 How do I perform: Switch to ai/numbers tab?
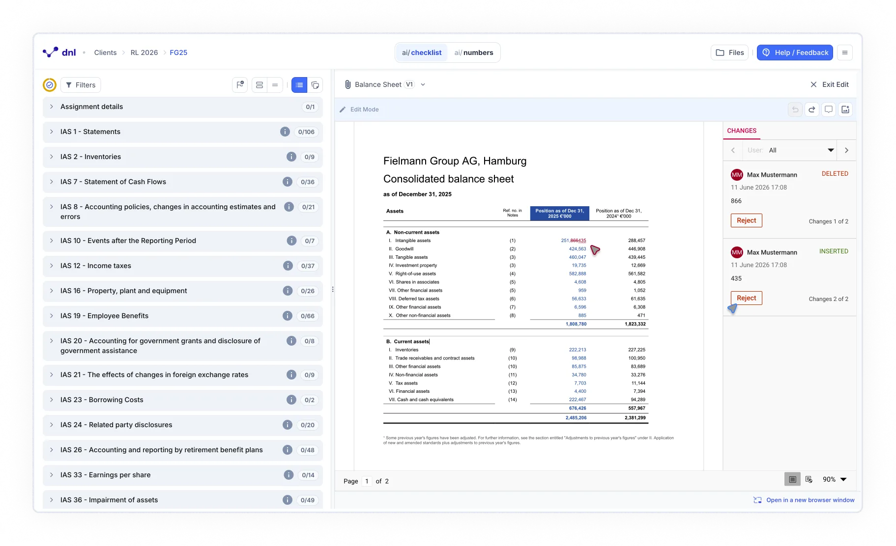pyautogui.click(x=473, y=53)
